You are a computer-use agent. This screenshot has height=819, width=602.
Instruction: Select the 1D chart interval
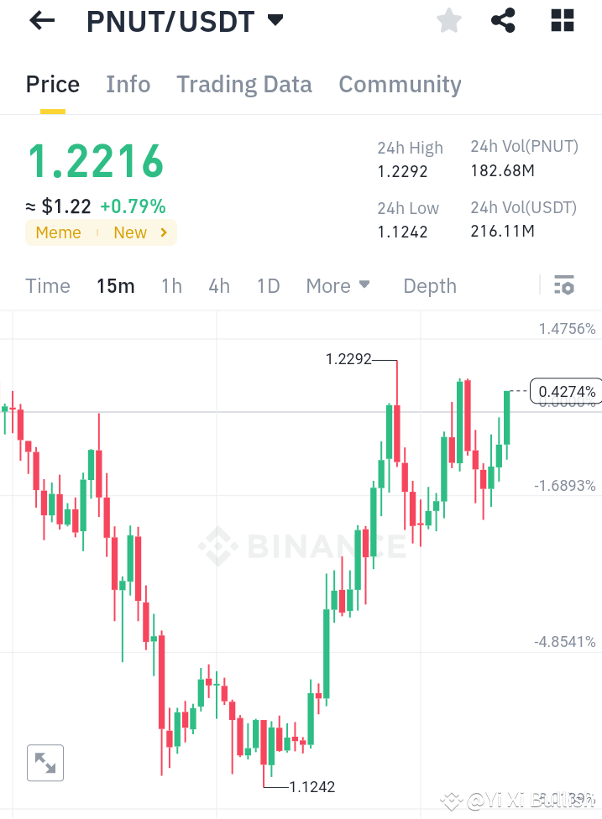click(268, 286)
